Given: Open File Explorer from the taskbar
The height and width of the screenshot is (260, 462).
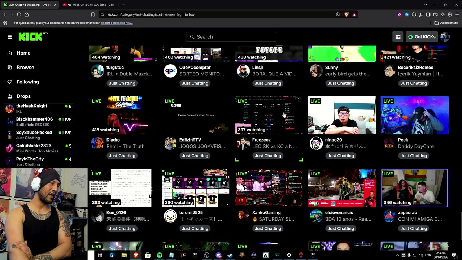Looking at the screenshot, I should coord(124,255).
